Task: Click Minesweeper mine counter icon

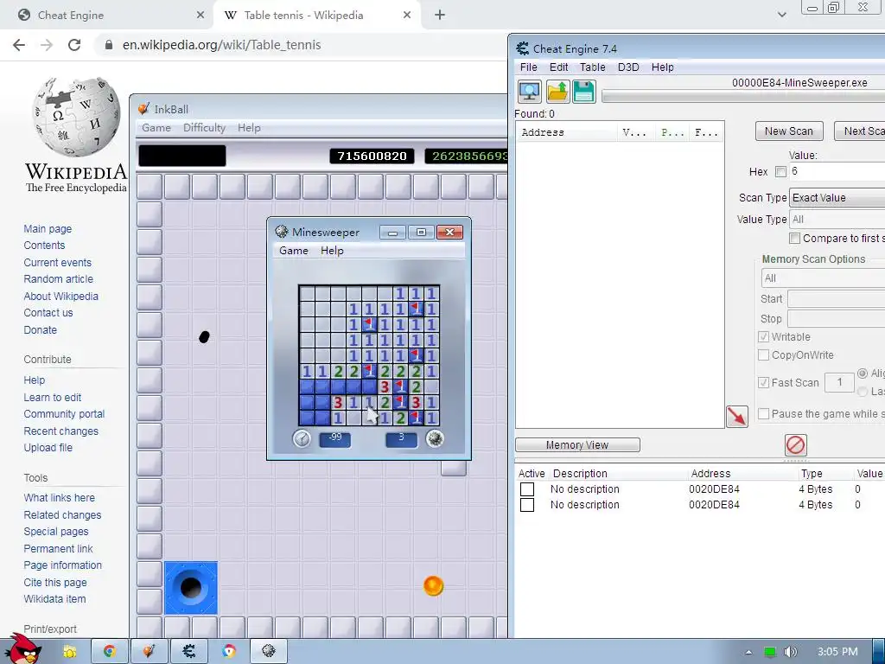Action: (435, 438)
